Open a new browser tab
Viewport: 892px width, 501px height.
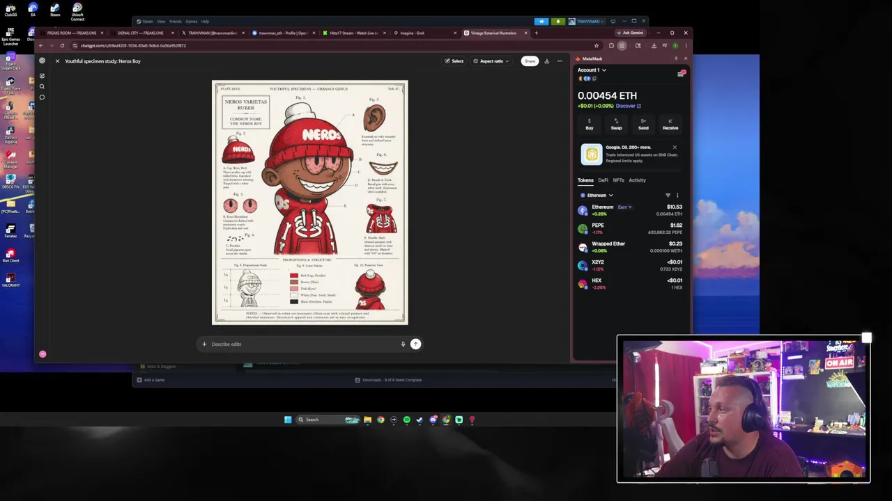point(536,33)
